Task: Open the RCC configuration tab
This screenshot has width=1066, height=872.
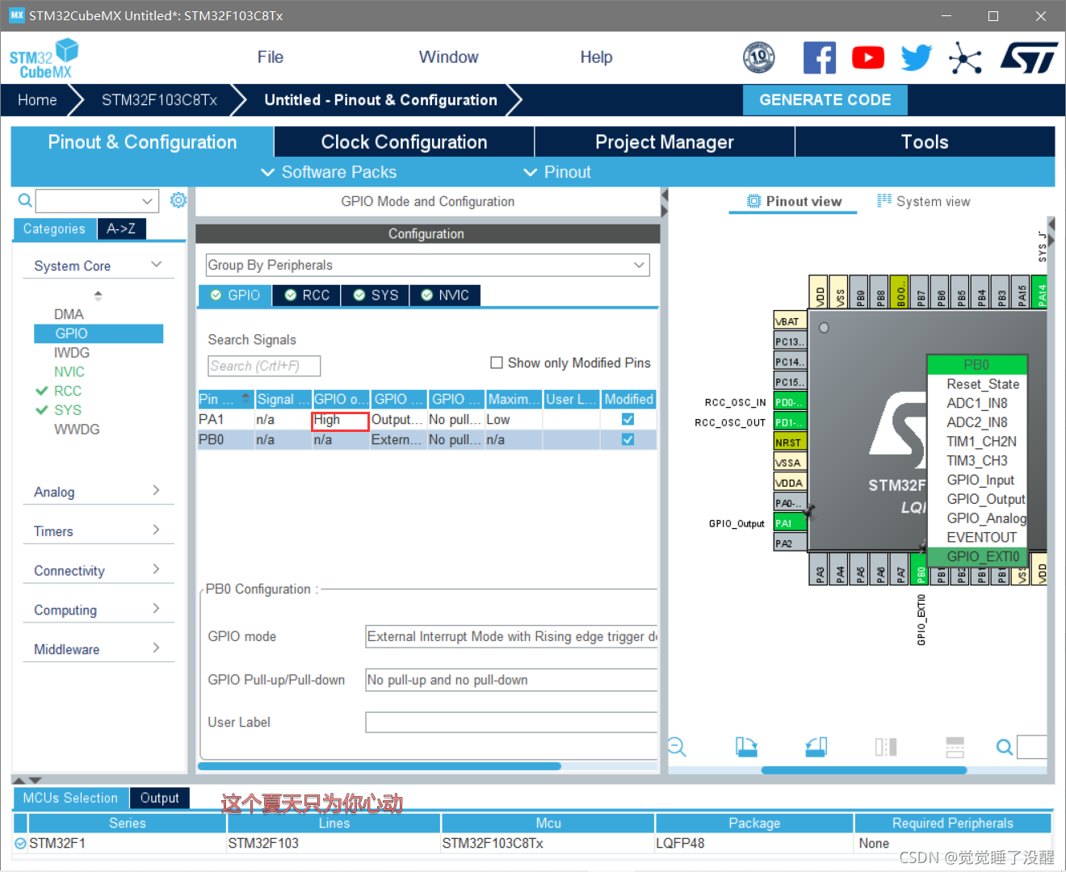Action: (x=307, y=296)
